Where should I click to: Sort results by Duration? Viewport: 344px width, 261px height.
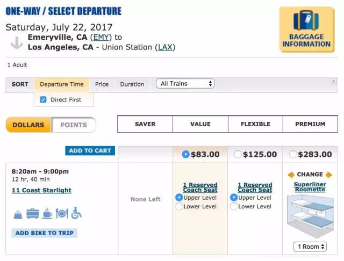click(x=132, y=84)
